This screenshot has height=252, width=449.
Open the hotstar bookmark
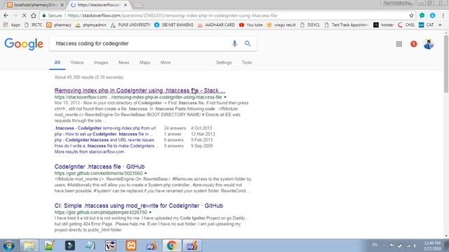click(384, 25)
